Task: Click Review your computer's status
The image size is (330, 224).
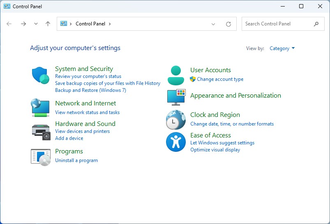Action: click(x=88, y=76)
